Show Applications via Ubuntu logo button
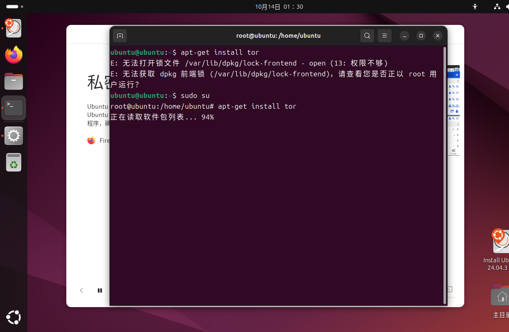This screenshot has height=332, width=509. (x=14, y=318)
